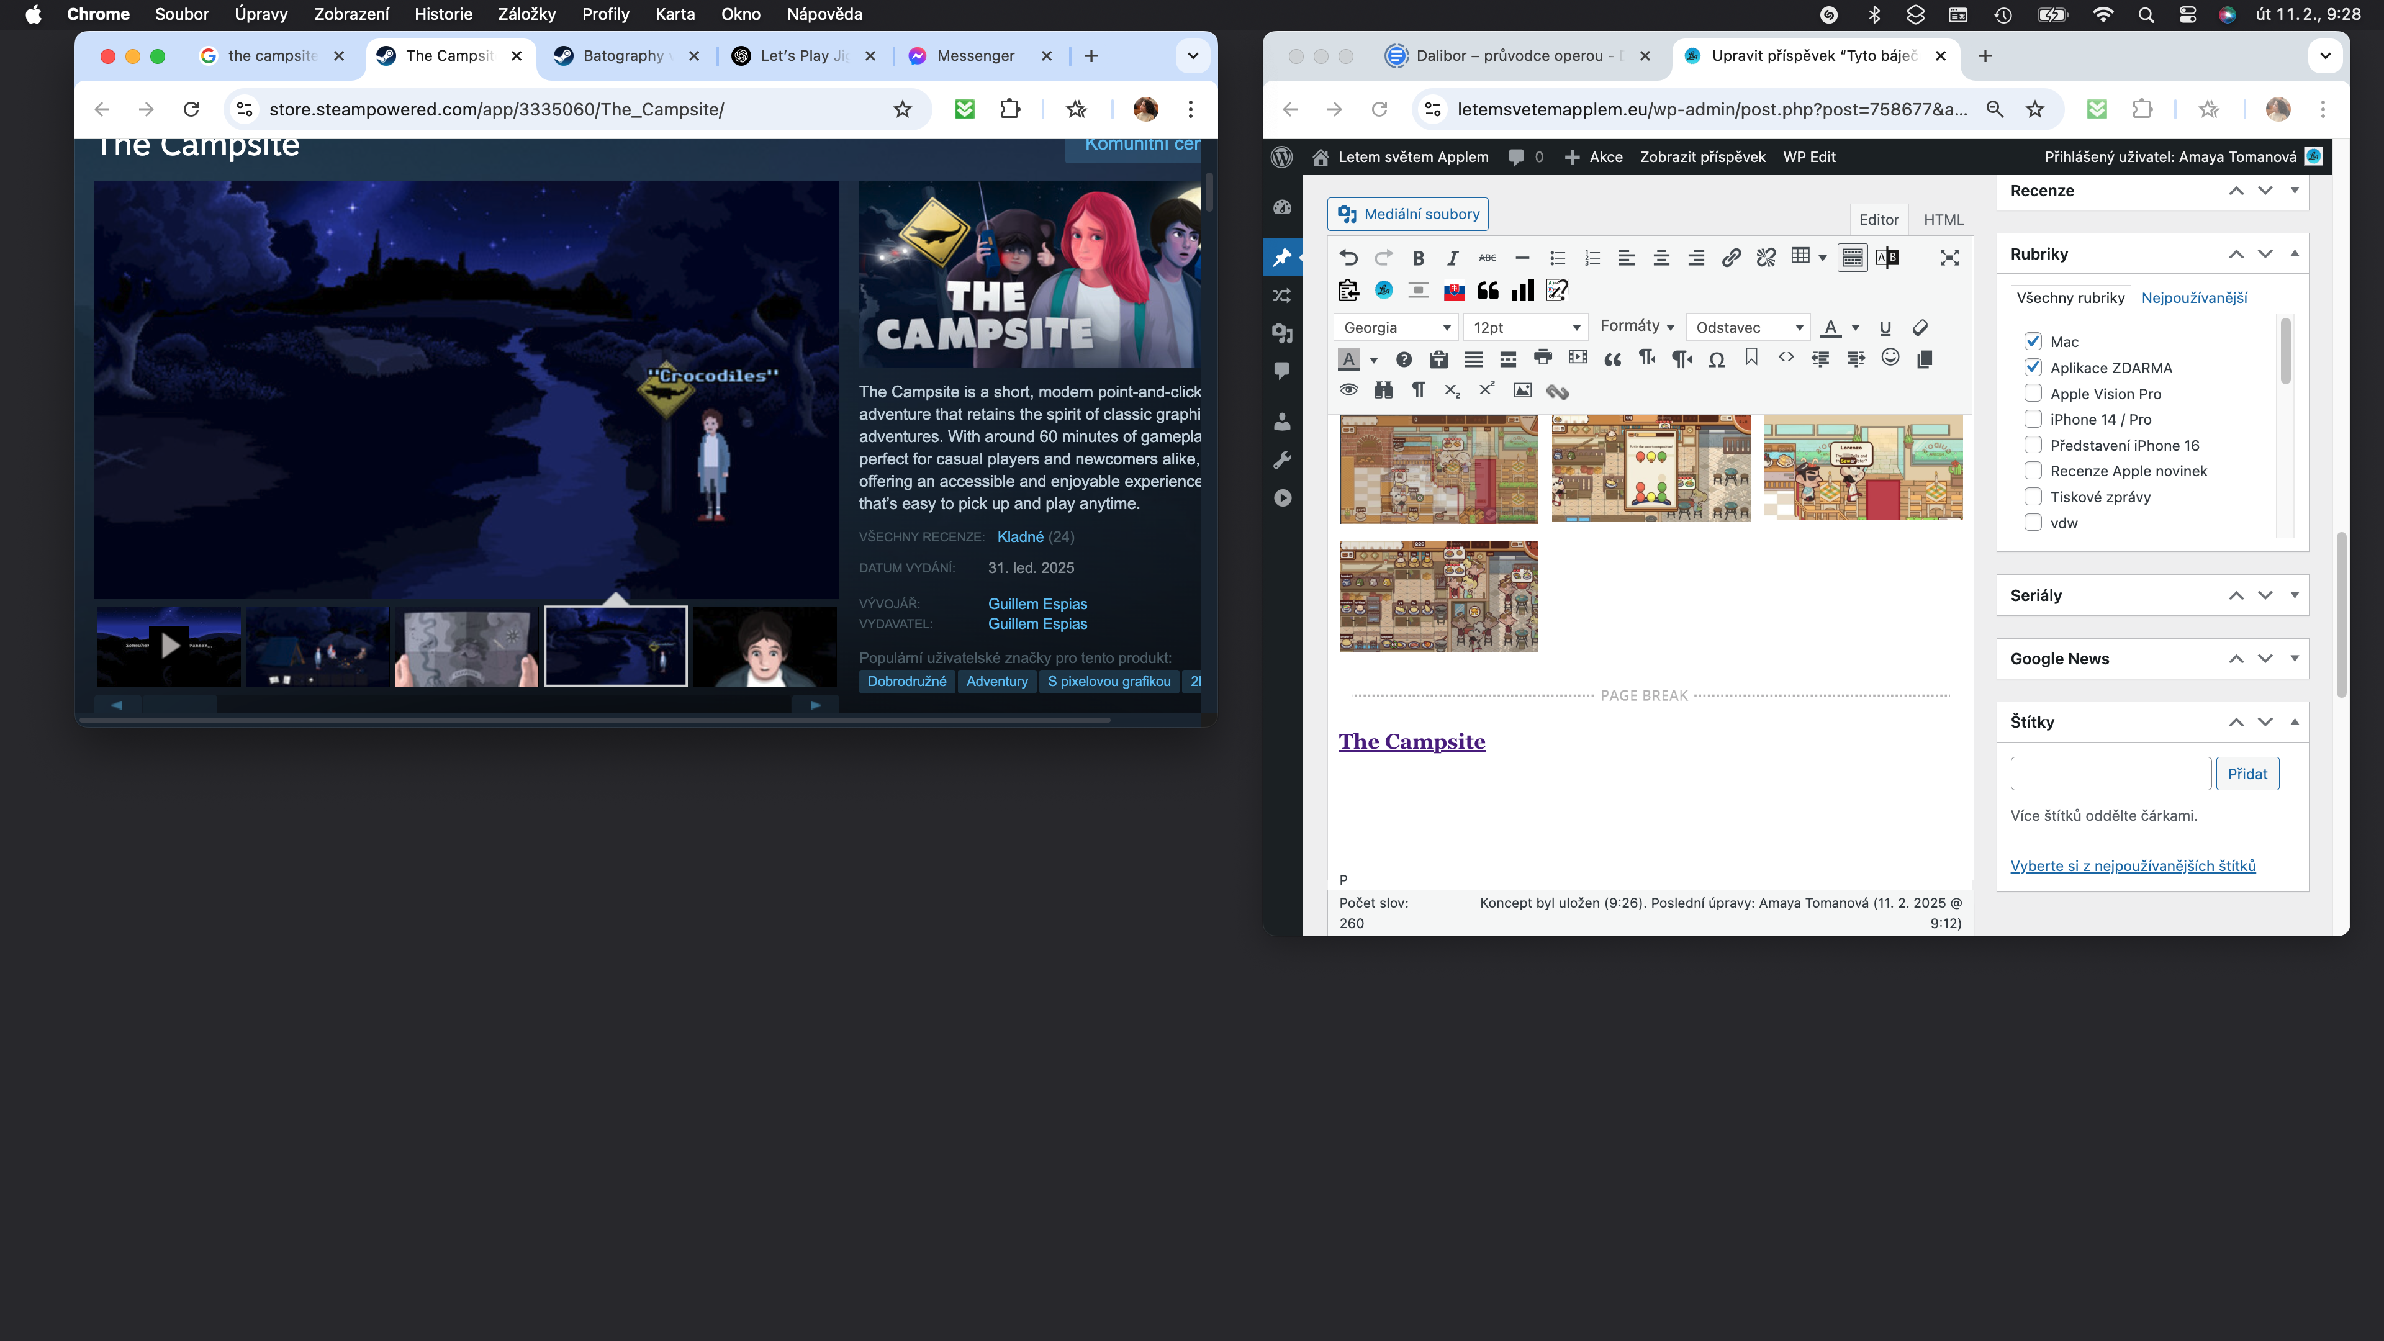
Task: Uncheck the Mac category checkbox
Action: click(x=2033, y=341)
